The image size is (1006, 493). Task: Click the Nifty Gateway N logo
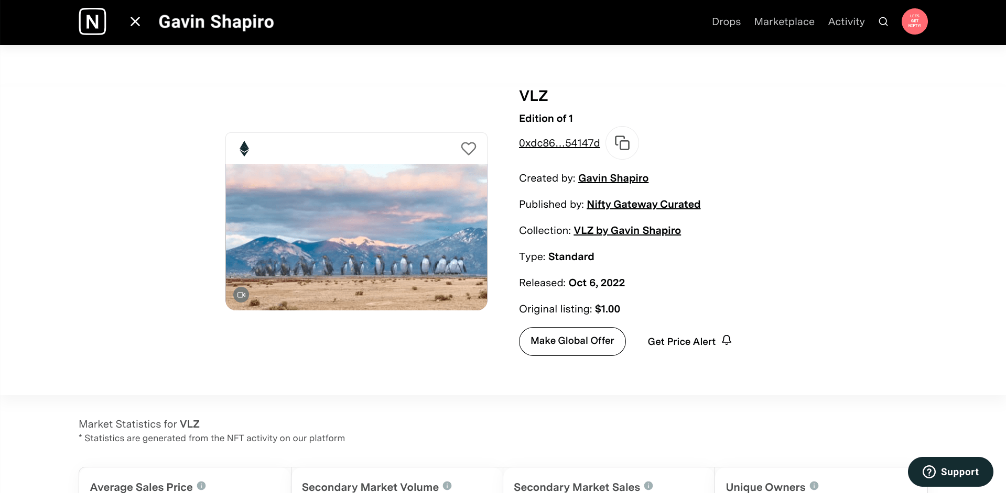92,21
